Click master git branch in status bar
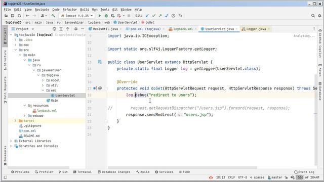The image size is (324, 182). (x=275, y=177)
